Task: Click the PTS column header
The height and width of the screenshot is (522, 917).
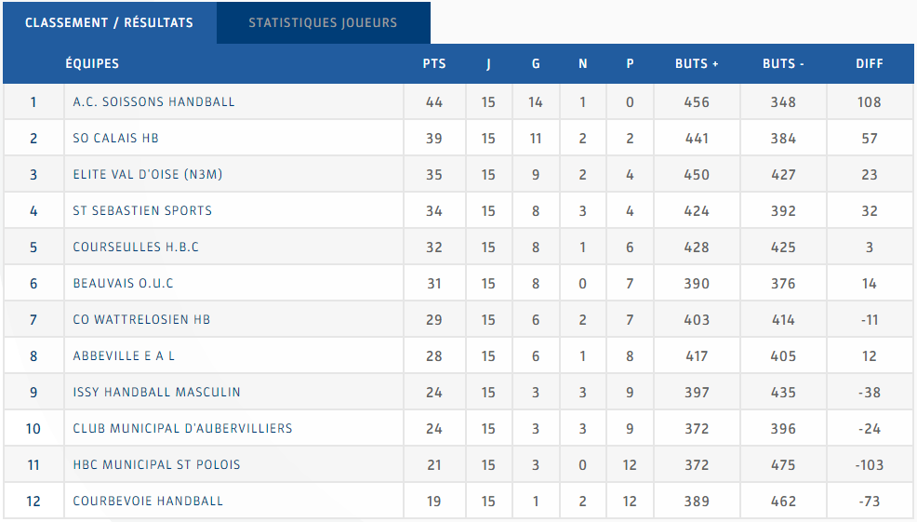Action: coord(434,64)
